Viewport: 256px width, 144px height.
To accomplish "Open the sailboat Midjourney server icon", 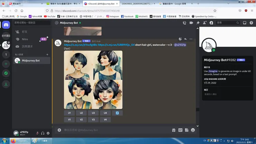I will (6, 45).
